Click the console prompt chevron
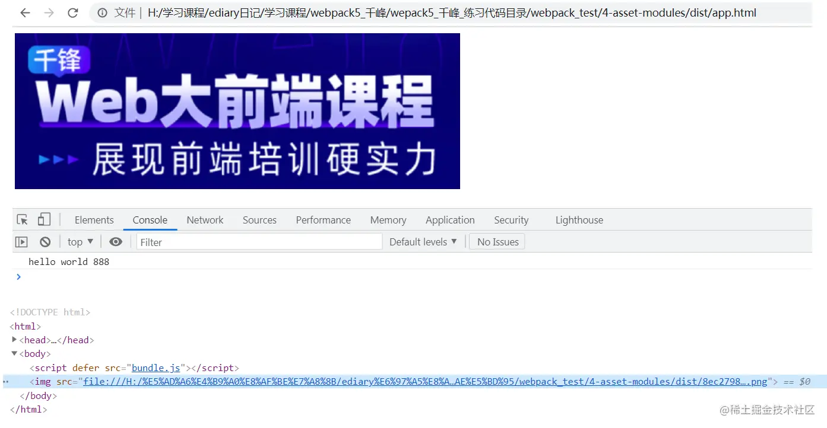Viewport: 827px width, 428px height. pyautogui.click(x=18, y=276)
